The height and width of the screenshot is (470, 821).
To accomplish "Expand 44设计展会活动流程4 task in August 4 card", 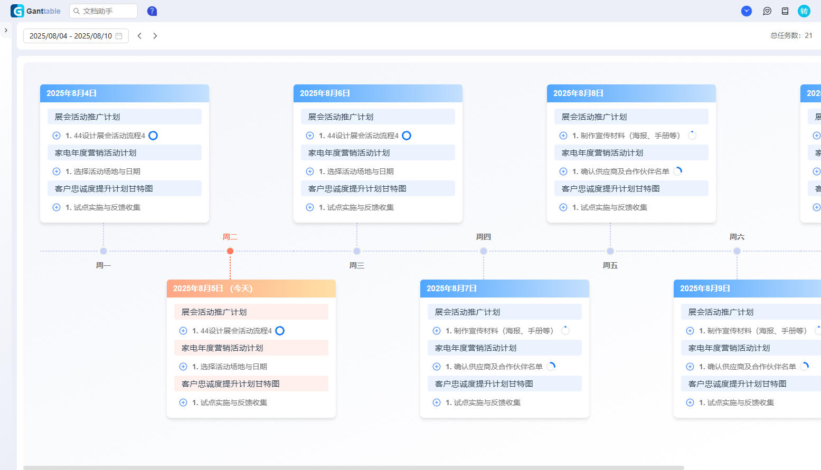I will point(56,136).
